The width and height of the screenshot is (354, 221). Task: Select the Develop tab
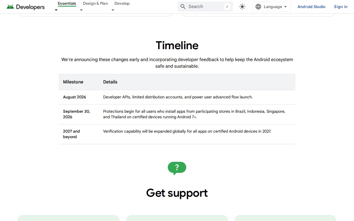(x=122, y=4)
